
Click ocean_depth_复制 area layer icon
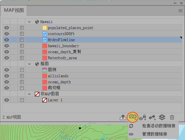click(44, 52)
